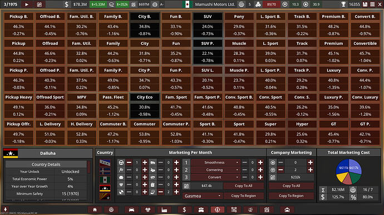Click the trophy score icon
Viewport: 384px width, 215px height.
click(x=343, y=4)
